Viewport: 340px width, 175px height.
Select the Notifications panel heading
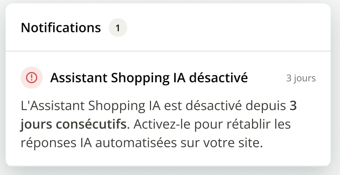tap(61, 28)
